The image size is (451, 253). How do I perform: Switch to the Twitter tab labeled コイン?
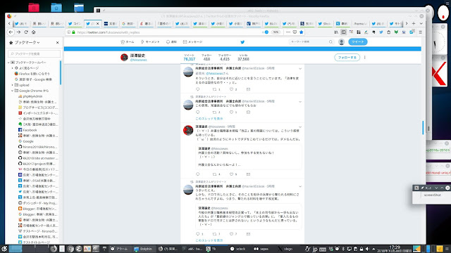pos(75,23)
